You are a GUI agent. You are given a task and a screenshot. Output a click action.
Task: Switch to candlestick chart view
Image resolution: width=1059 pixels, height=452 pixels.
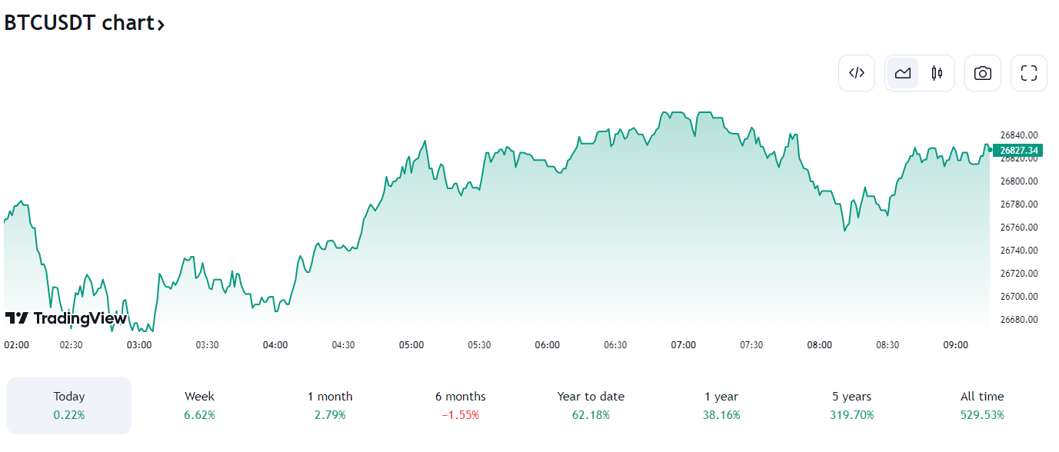point(937,73)
